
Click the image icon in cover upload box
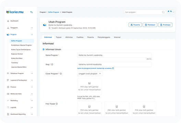pos(89,83)
